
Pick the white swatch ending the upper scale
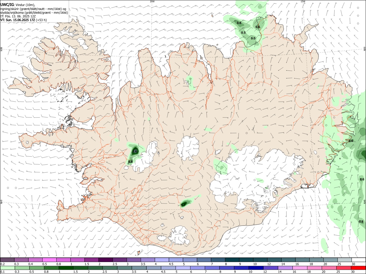pyautogui.click(x=358, y=260)
